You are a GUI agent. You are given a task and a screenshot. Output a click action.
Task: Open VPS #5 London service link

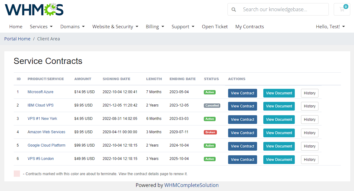41,159
